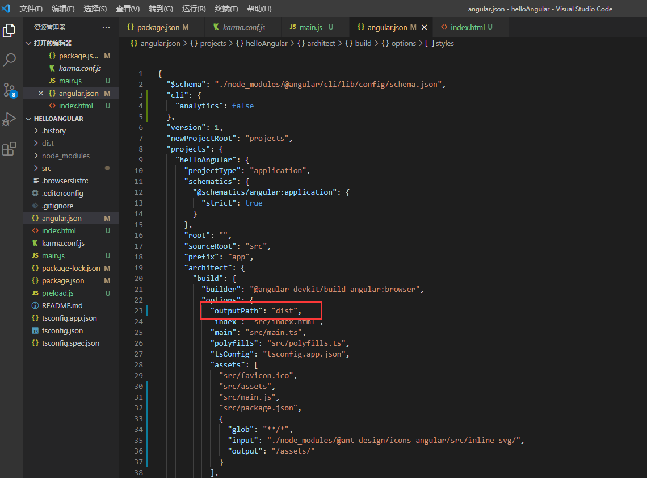
Task: Expand the src folder
Action: [71, 169]
